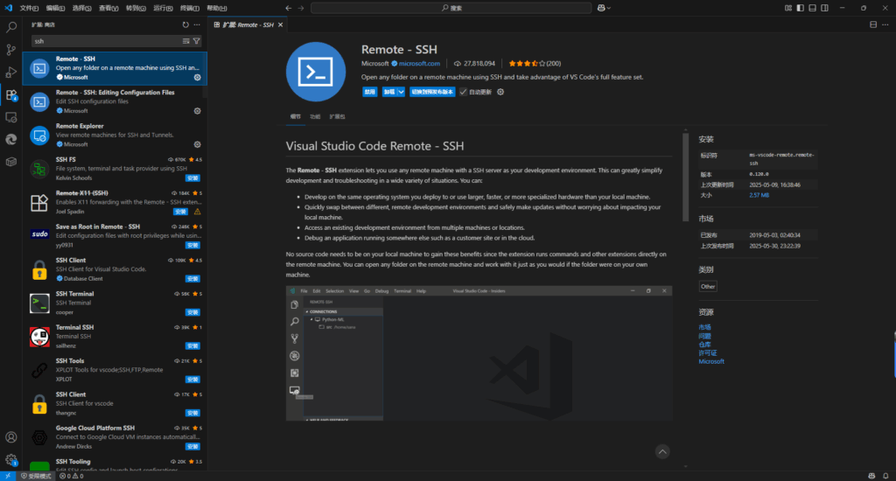Open editor more actions ellipsis at top right
The height and width of the screenshot is (481, 896).
(x=885, y=24)
